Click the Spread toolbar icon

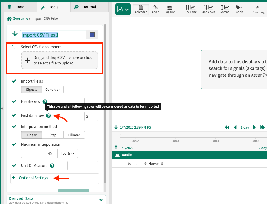click(225, 9)
